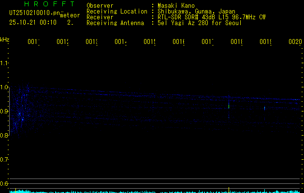Click the yellow 'meteor' label
The width and height of the screenshot is (304, 193).
[70, 16]
